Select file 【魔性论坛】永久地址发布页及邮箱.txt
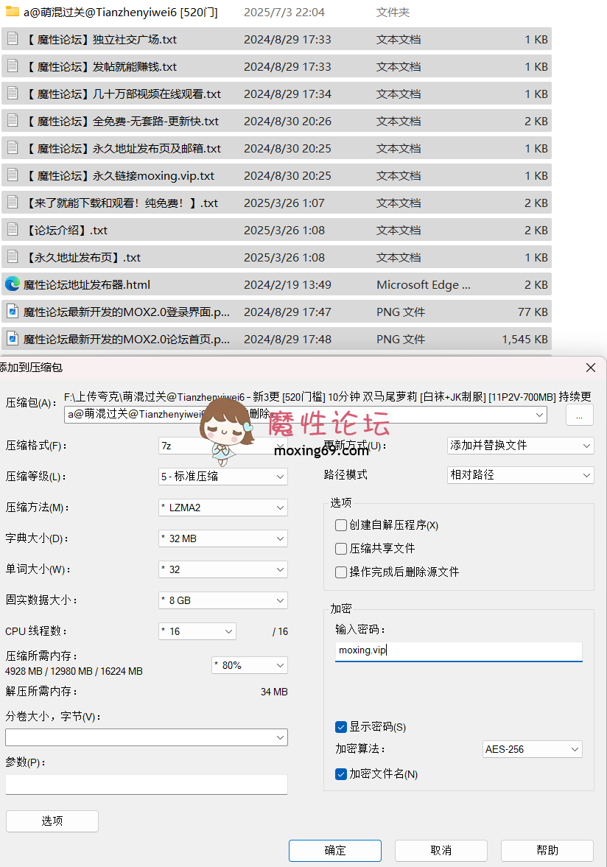The width and height of the screenshot is (607, 867). [x=276, y=148]
